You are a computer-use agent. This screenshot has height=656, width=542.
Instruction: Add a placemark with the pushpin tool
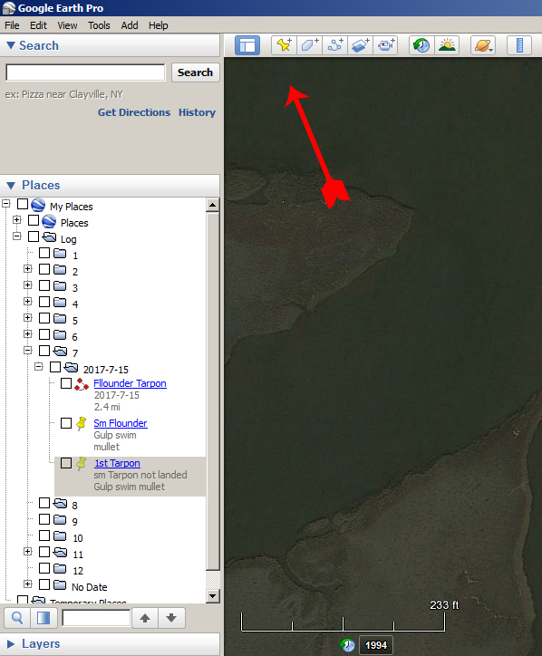285,45
